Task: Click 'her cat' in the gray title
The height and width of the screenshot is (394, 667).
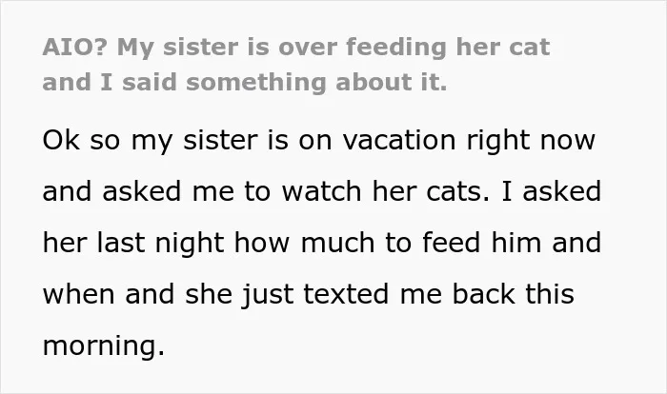Action: coord(503,47)
